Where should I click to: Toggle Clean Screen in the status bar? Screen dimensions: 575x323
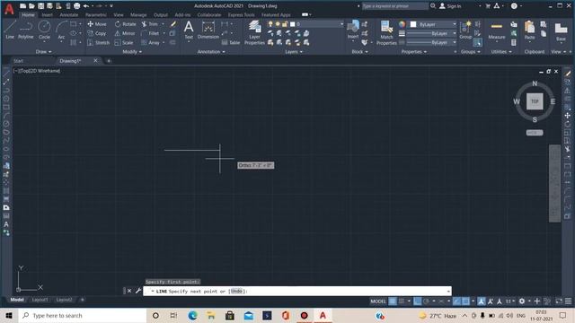click(x=559, y=301)
